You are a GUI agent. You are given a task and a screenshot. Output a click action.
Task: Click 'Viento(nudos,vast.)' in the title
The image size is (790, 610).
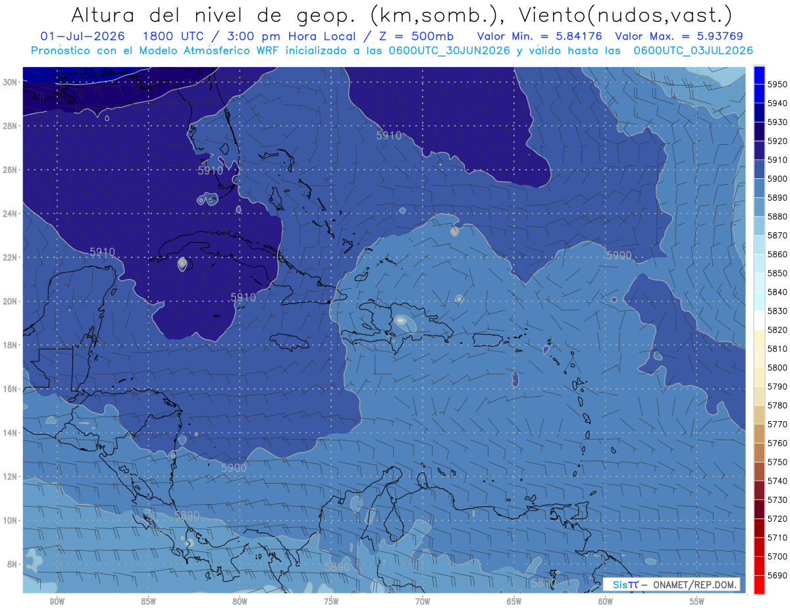[625, 14]
